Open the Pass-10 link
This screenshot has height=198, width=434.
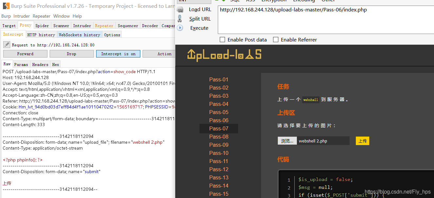[219, 153]
